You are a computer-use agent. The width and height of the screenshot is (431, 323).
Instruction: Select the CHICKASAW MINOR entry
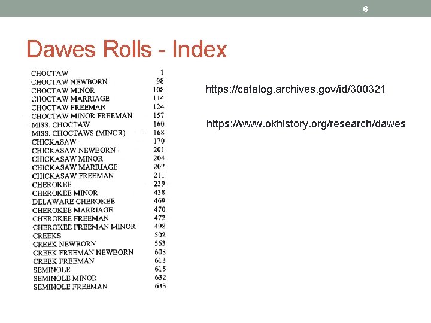point(67,159)
